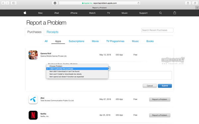This screenshot has height=124, width=199.
Task: Click the Garena RoV app icon
Action: [x=33, y=55]
